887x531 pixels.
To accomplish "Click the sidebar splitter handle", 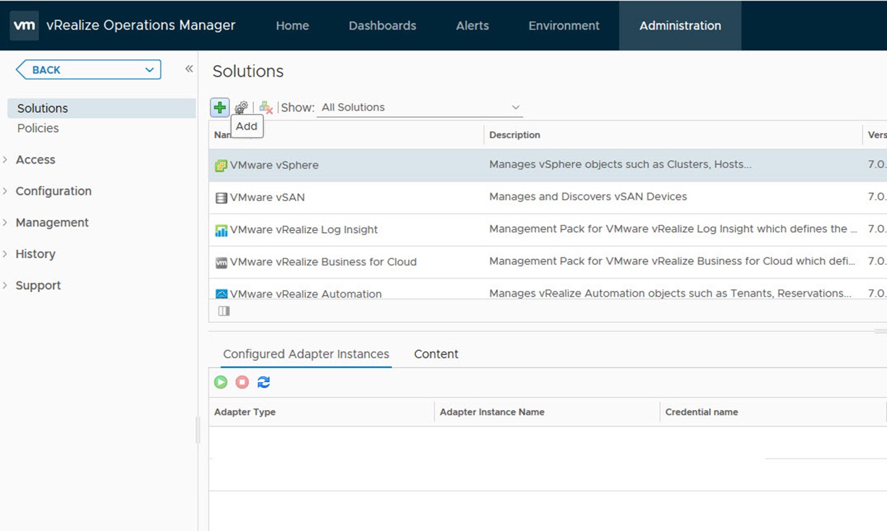I will [x=198, y=430].
